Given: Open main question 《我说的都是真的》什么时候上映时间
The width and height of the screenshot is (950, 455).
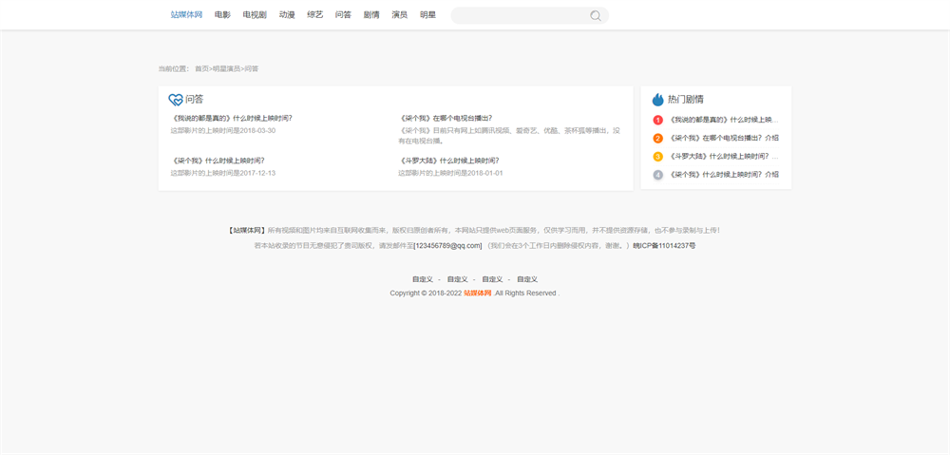Looking at the screenshot, I should [232, 118].
